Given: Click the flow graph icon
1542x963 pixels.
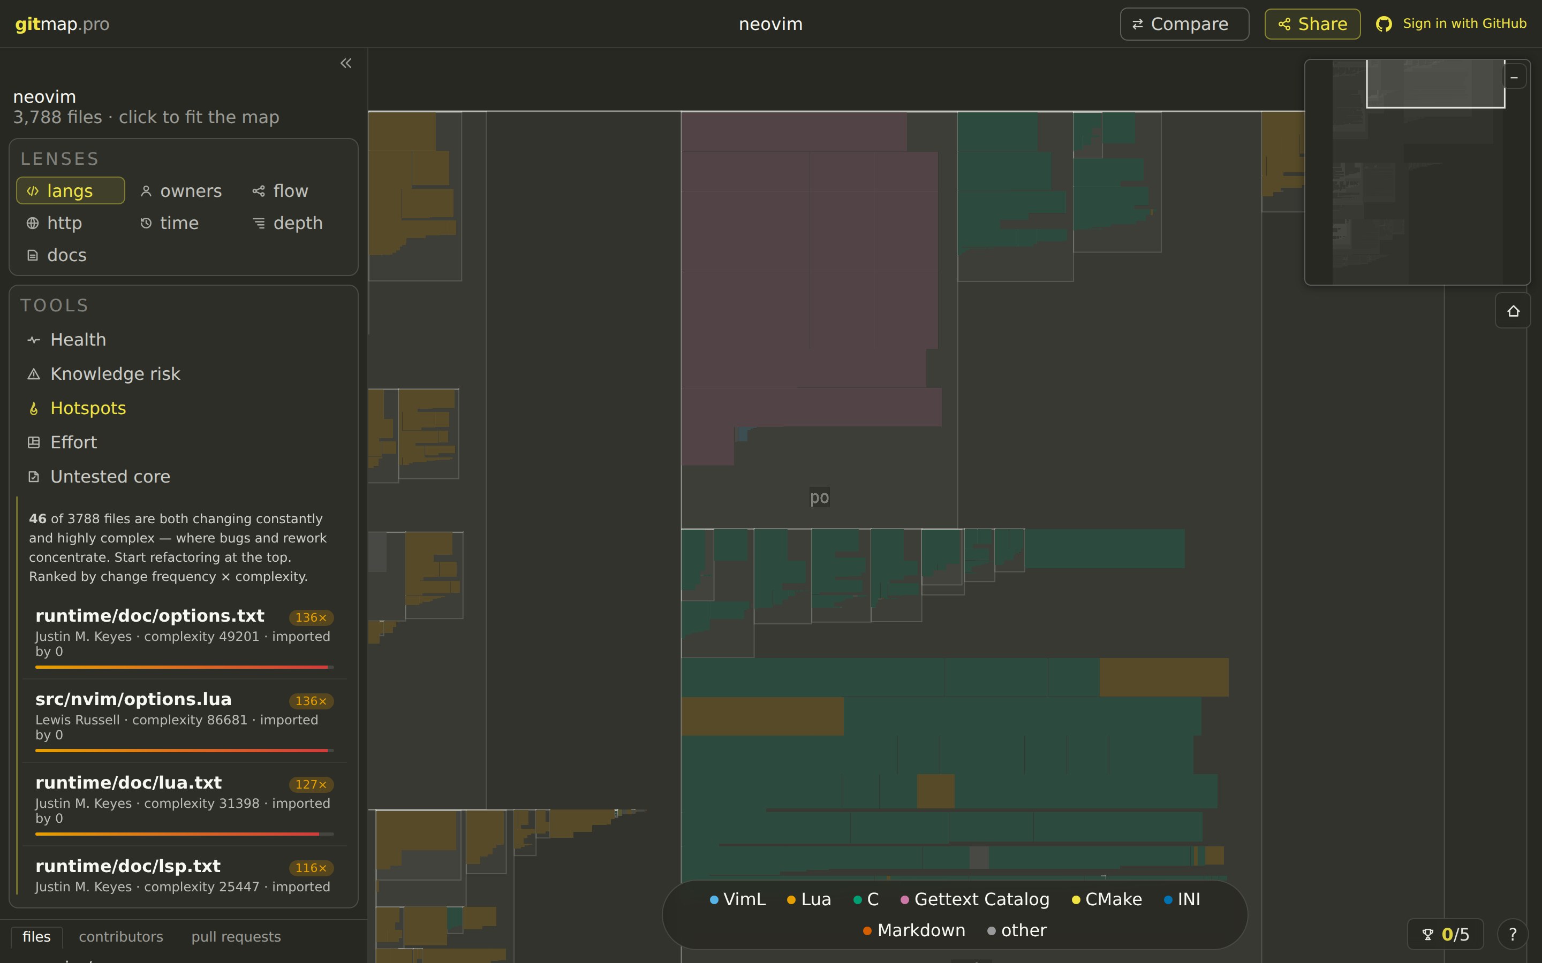Looking at the screenshot, I should 259,190.
